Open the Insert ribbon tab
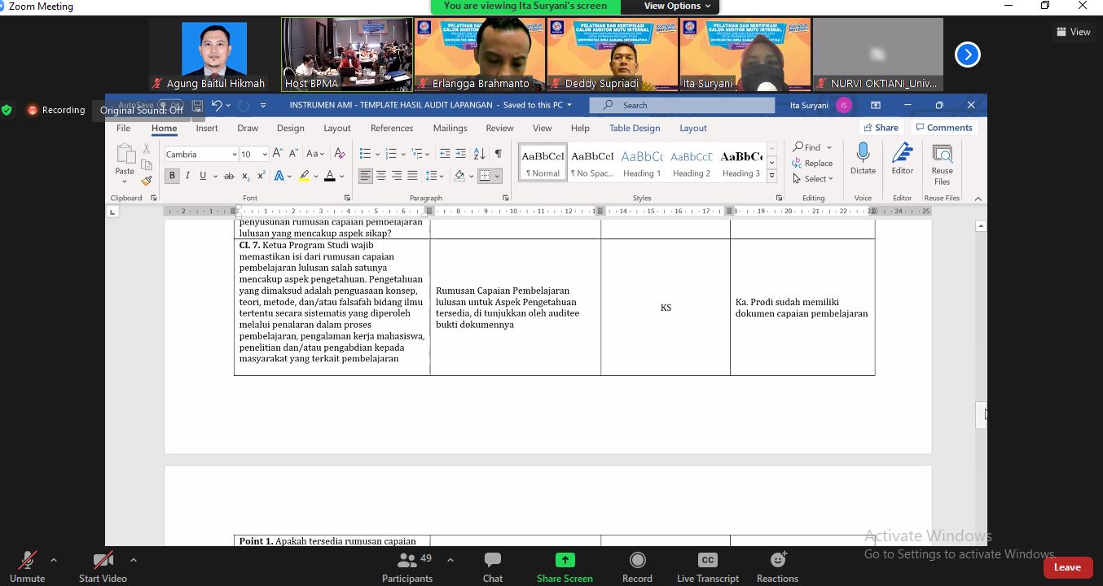Image resolution: width=1103 pixels, height=586 pixels. (207, 128)
